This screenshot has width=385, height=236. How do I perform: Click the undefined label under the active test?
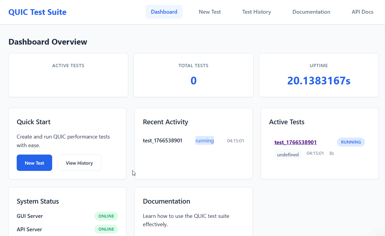288,154
